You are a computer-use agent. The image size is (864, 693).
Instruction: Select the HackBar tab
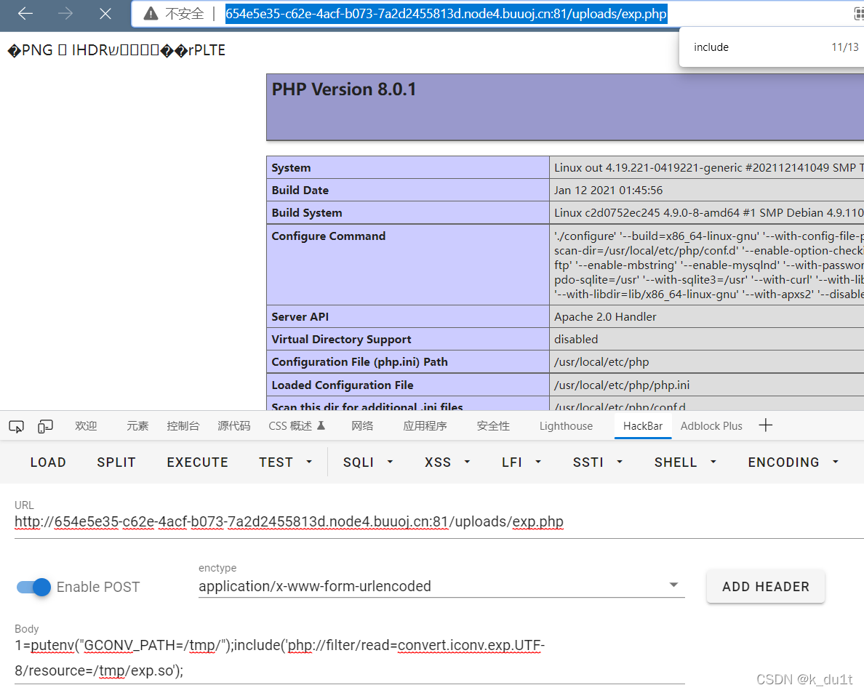(x=642, y=426)
